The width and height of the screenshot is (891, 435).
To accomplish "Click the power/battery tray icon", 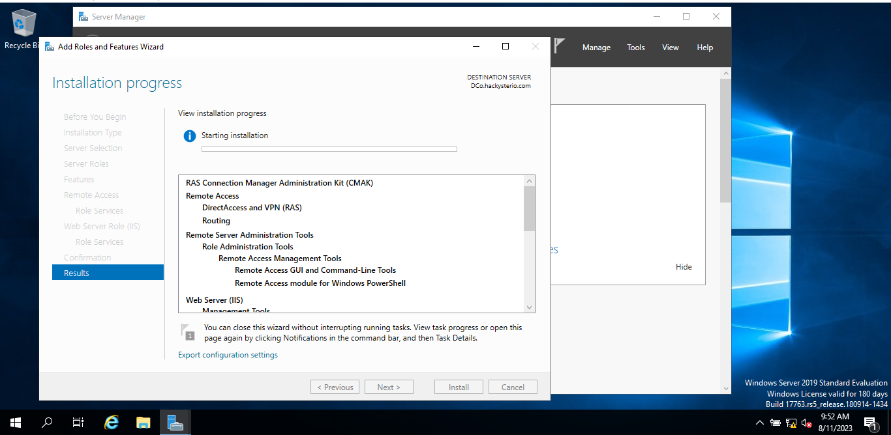I will click(776, 423).
